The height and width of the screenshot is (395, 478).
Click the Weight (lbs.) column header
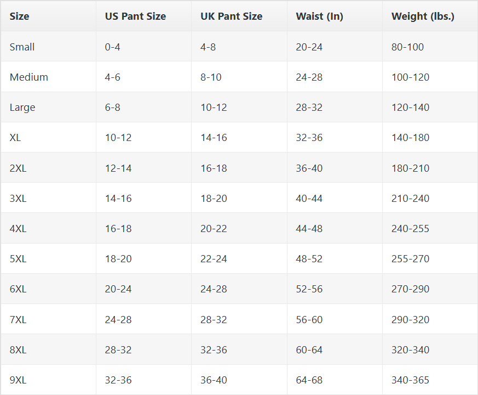423,16
